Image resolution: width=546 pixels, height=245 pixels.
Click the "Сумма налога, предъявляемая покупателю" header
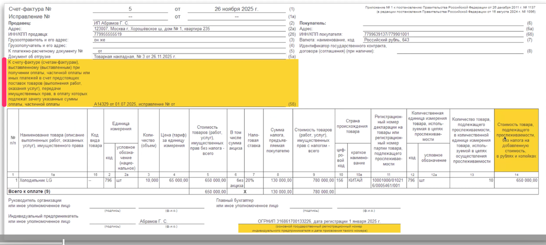(x=277, y=140)
